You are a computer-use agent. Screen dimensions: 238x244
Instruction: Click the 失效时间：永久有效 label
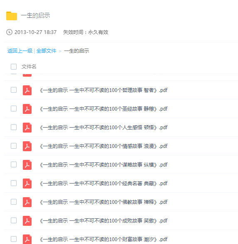coord(86,32)
